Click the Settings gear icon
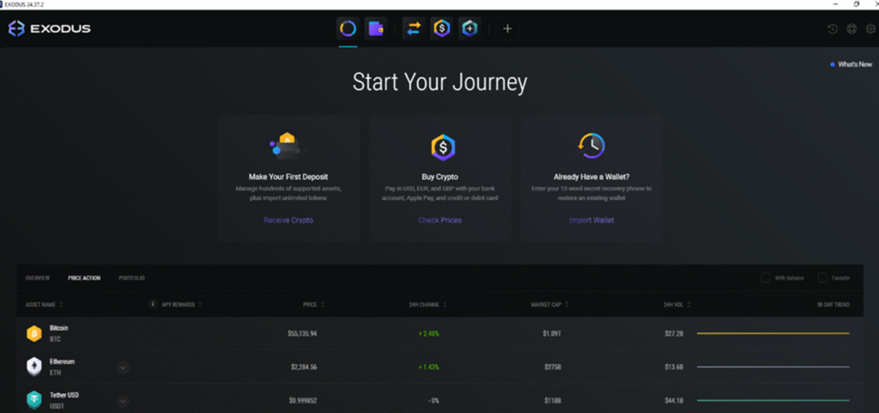 pos(870,29)
